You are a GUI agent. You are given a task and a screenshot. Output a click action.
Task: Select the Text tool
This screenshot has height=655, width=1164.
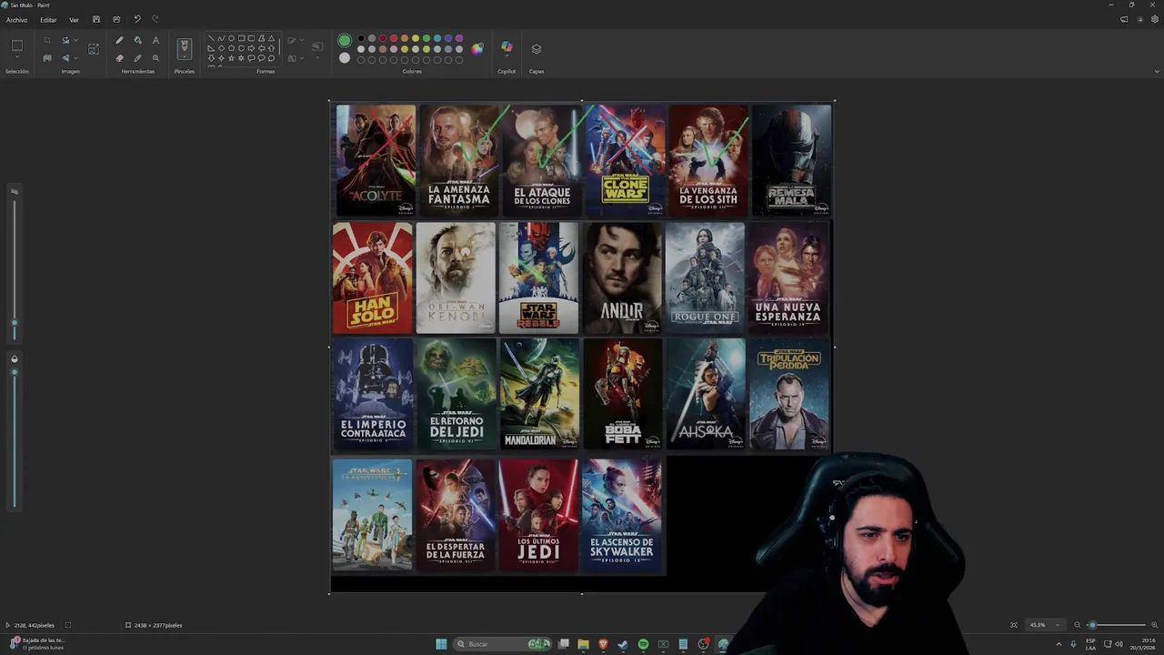click(x=156, y=40)
